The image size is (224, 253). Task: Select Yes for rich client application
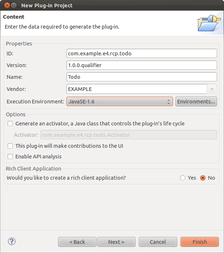(183, 178)
